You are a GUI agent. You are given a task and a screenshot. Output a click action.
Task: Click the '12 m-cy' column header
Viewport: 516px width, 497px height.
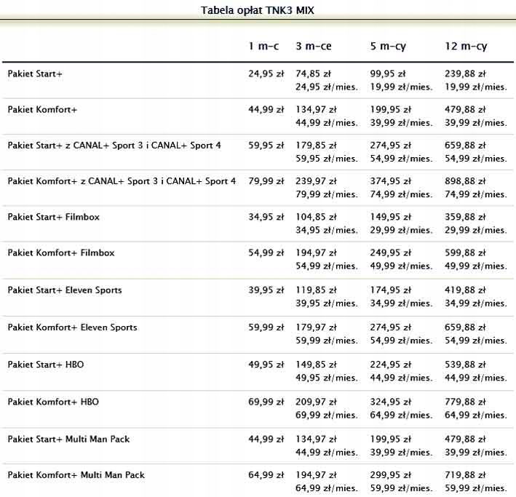466,46
